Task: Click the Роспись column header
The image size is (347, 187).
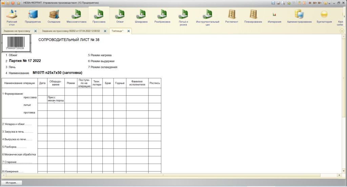Action: [x=155, y=83]
